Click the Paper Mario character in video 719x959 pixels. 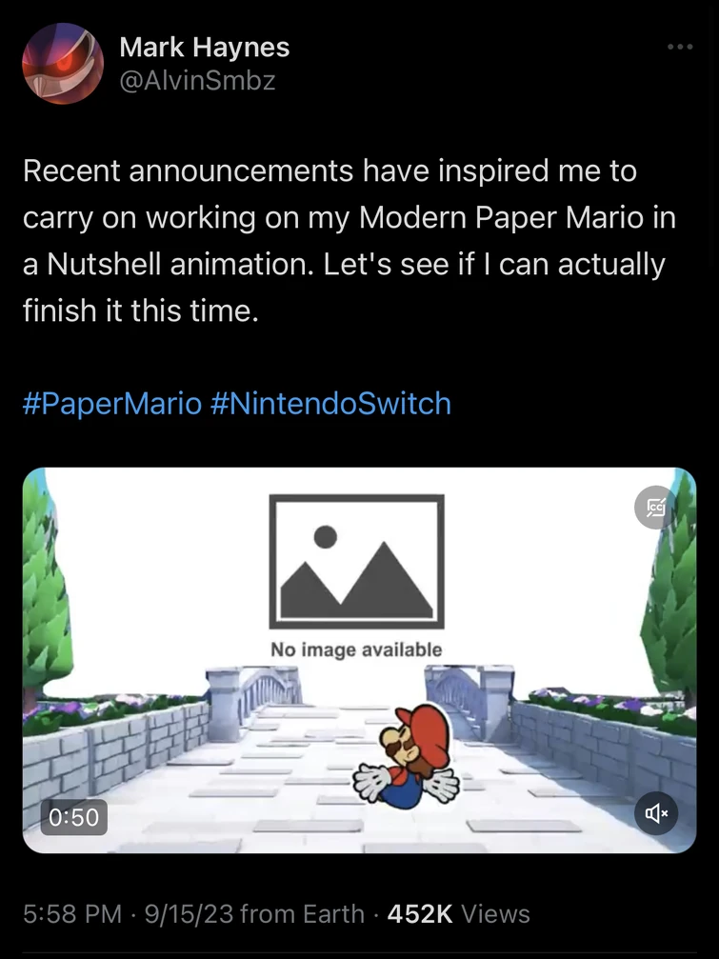point(409,757)
